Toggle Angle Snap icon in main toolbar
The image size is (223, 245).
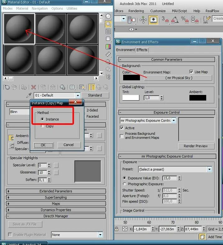tap(175, 20)
